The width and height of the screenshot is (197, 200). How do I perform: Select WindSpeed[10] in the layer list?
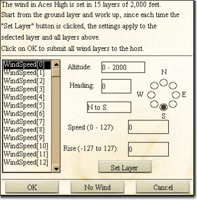coord(27,146)
